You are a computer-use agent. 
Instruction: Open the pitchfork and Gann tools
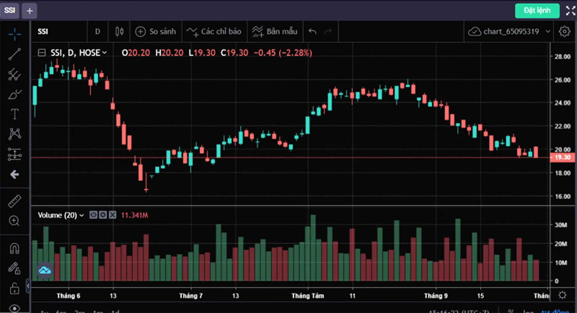pos(14,74)
